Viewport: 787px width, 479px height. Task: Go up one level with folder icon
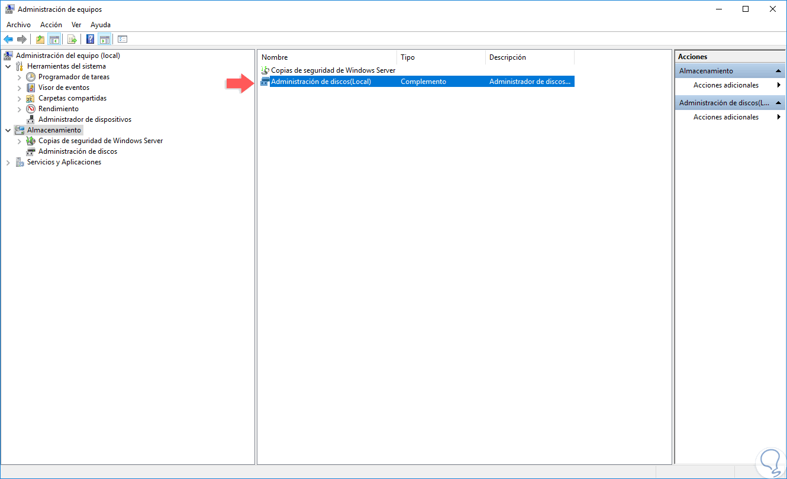[40, 39]
